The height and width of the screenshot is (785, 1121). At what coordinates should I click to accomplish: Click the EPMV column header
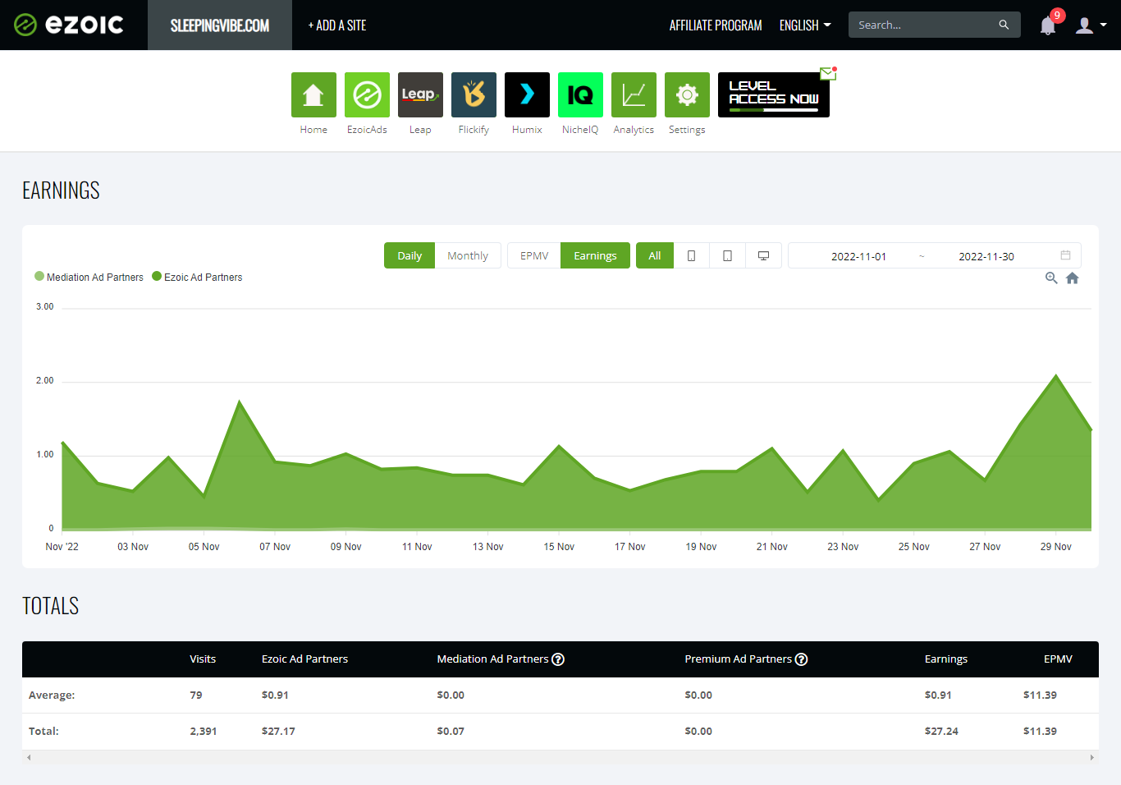click(1058, 659)
